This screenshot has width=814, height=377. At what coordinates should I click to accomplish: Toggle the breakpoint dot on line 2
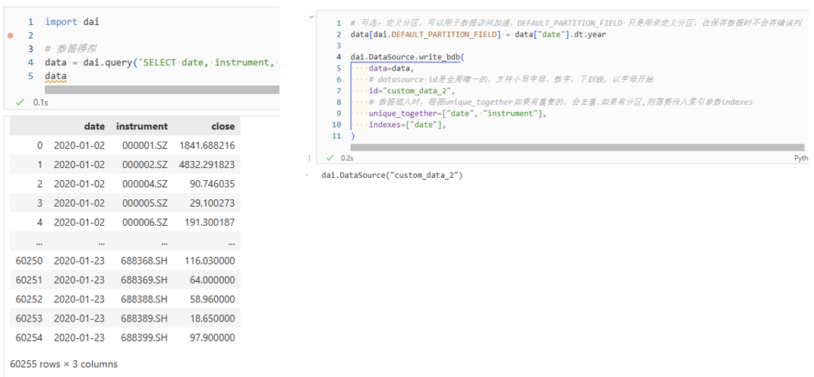pos(10,36)
